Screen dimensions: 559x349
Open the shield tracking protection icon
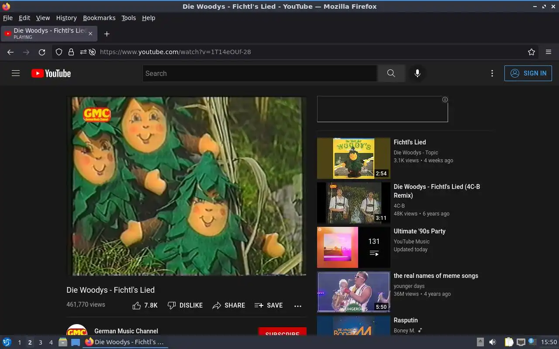(x=59, y=52)
